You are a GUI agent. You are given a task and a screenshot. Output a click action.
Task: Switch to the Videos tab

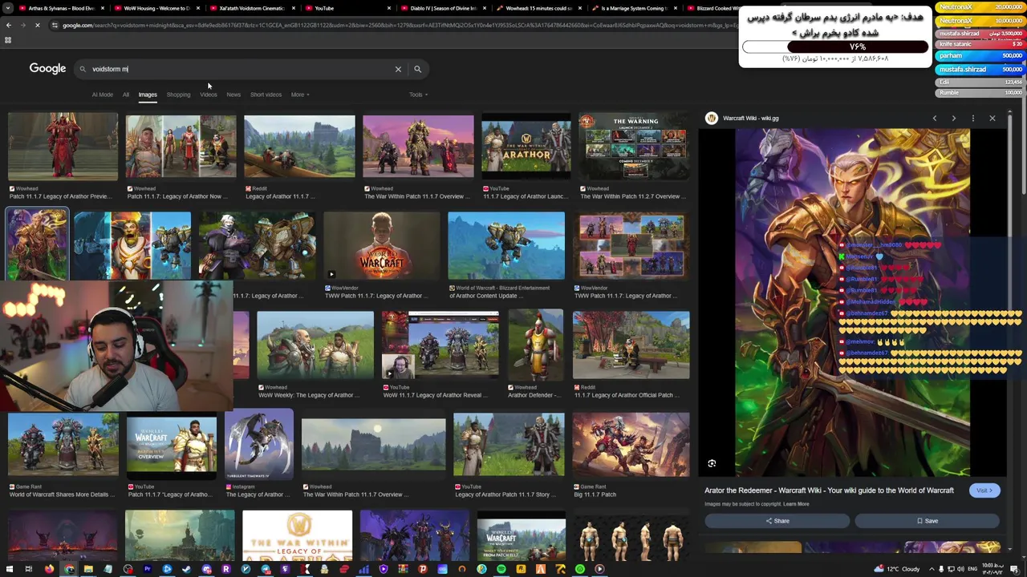[208, 95]
